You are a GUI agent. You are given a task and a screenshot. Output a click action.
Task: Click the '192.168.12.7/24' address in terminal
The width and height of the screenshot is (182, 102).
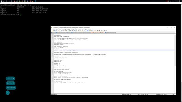coord(40,11)
